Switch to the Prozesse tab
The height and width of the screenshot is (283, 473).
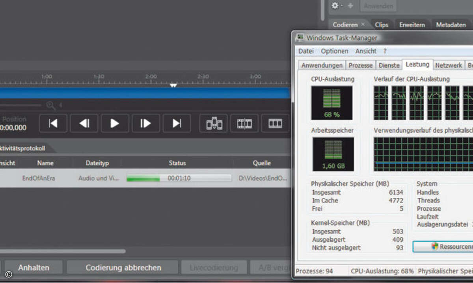[360, 65]
